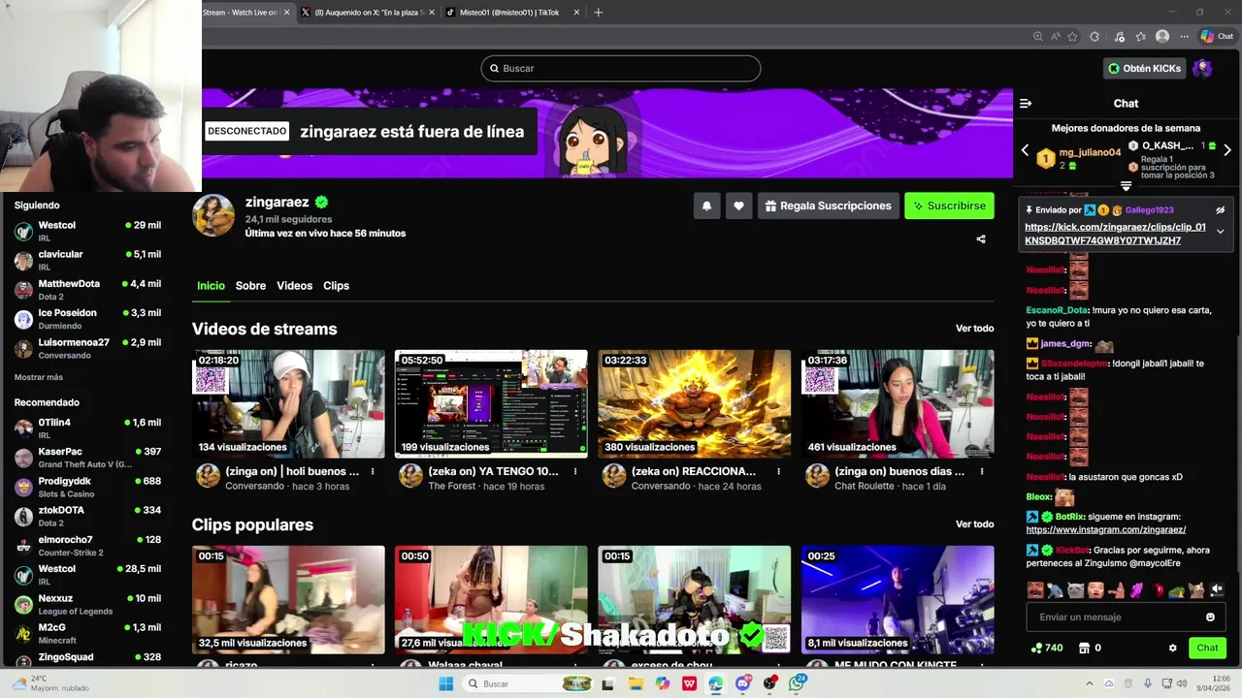This screenshot has height=698, width=1242.
Task: Switch to the Videos tab
Action: (x=294, y=286)
